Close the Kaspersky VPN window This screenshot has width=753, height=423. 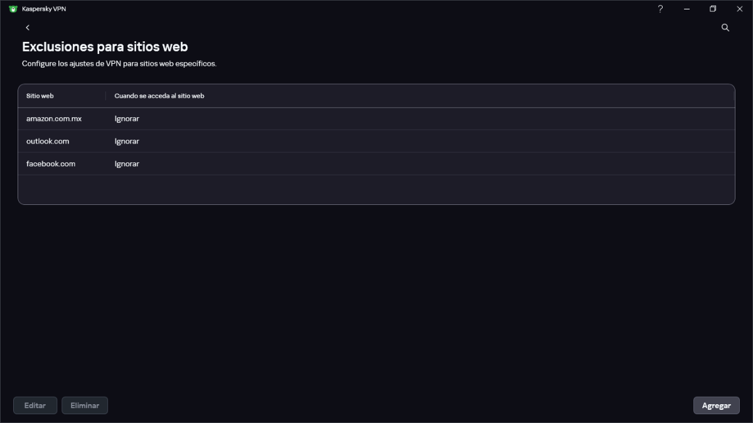tap(739, 9)
